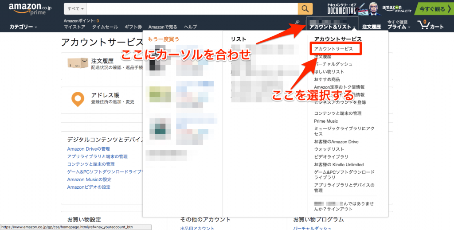
Task: Open ヘルプ in navigation bar
Action: [191, 27]
